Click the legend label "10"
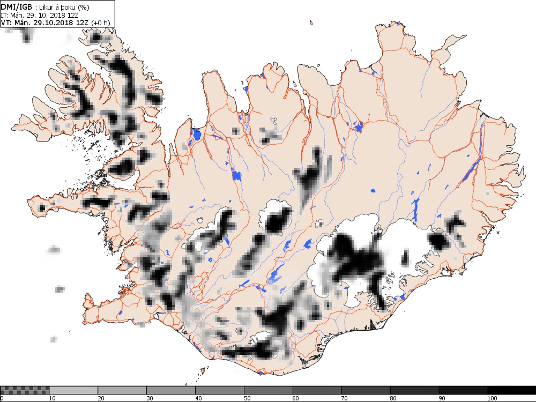Image resolution: width=536 pixels, height=402 pixels. (x=53, y=398)
